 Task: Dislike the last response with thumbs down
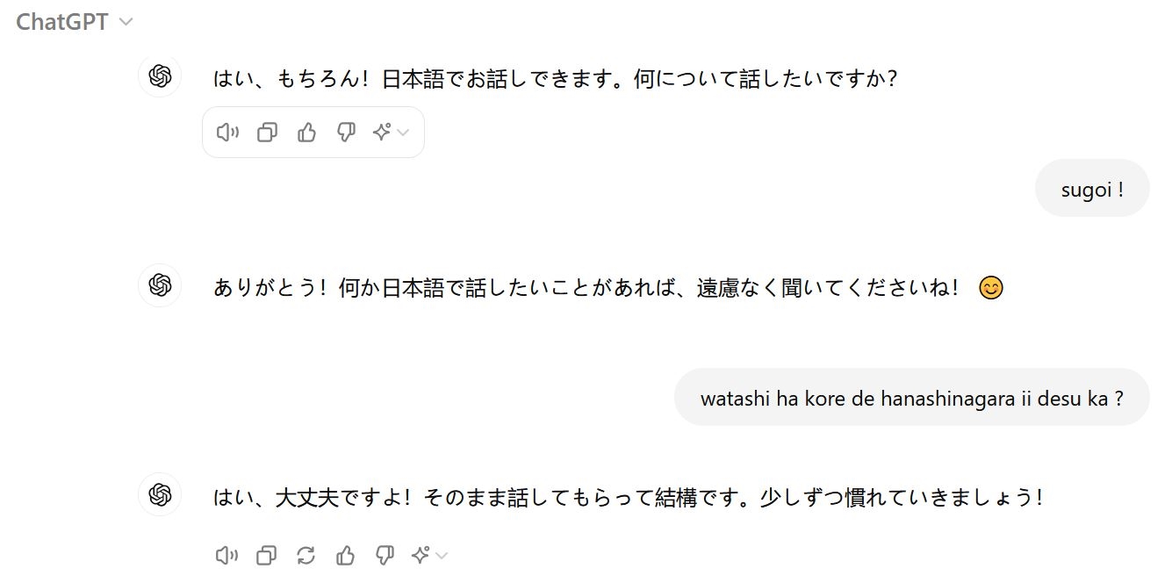(385, 555)
